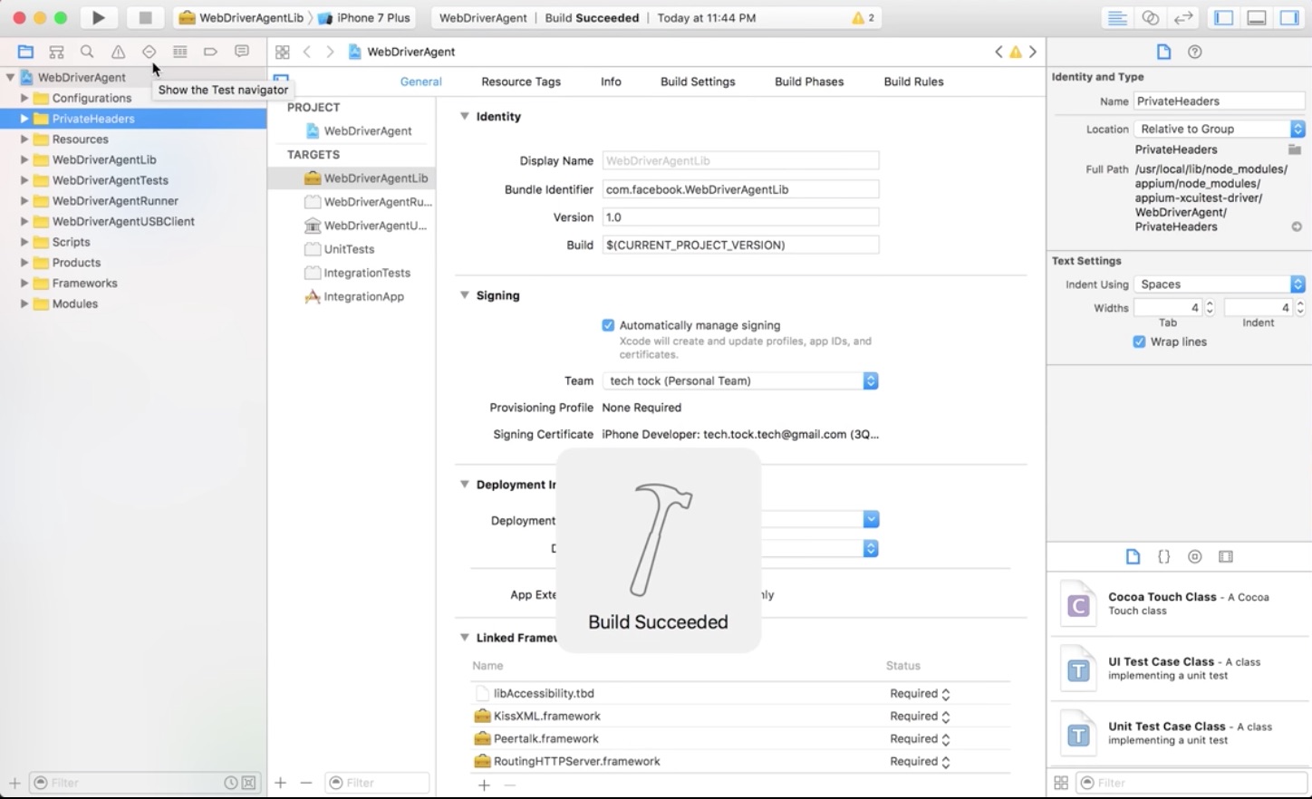Collapse the Signing section

coord(464,295)
